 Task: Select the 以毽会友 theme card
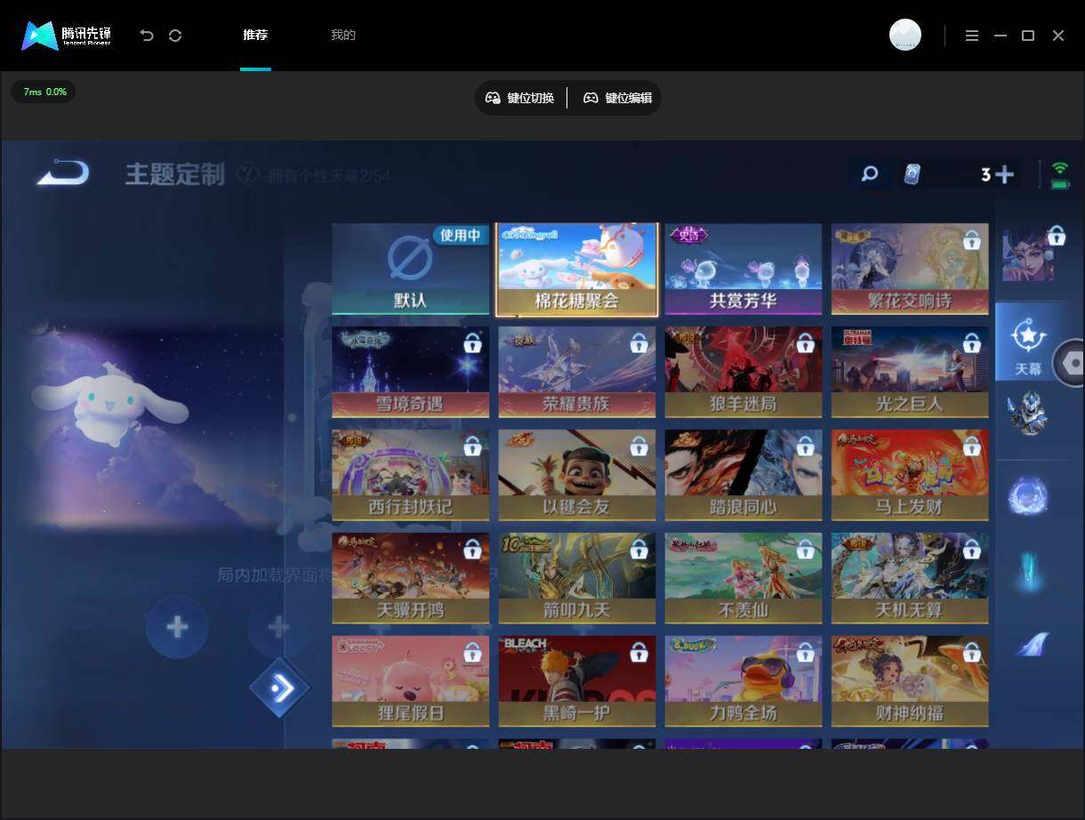576,475
